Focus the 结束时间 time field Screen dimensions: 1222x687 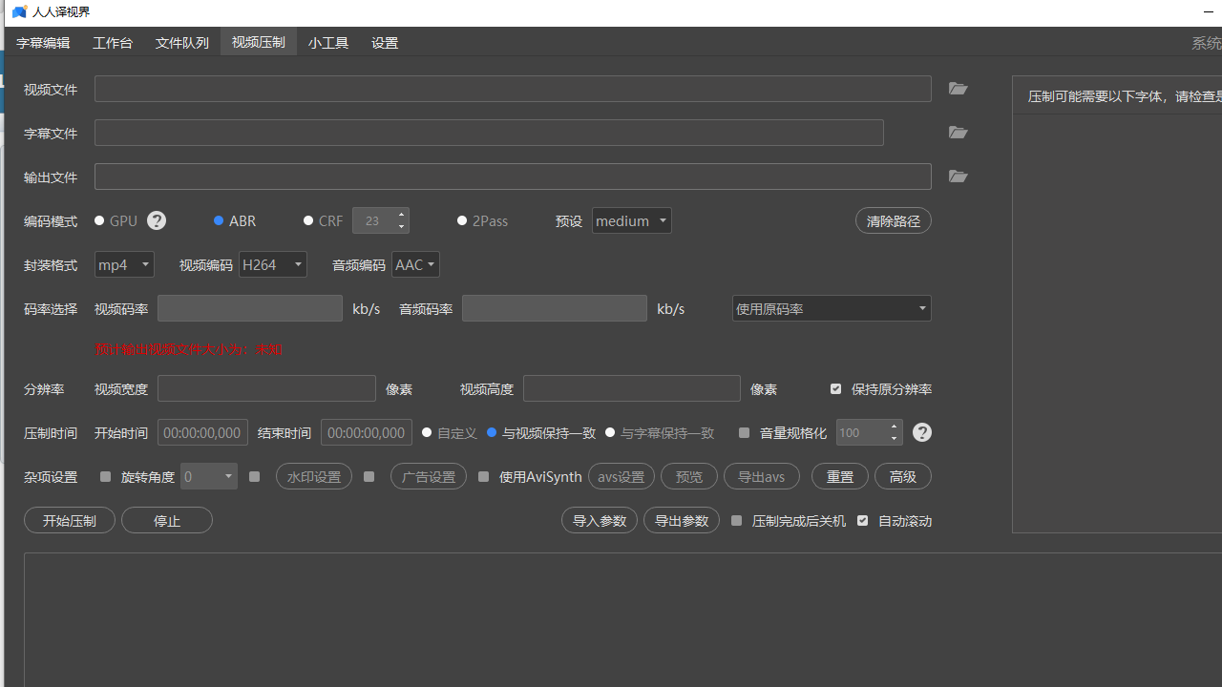click(367, 432)
